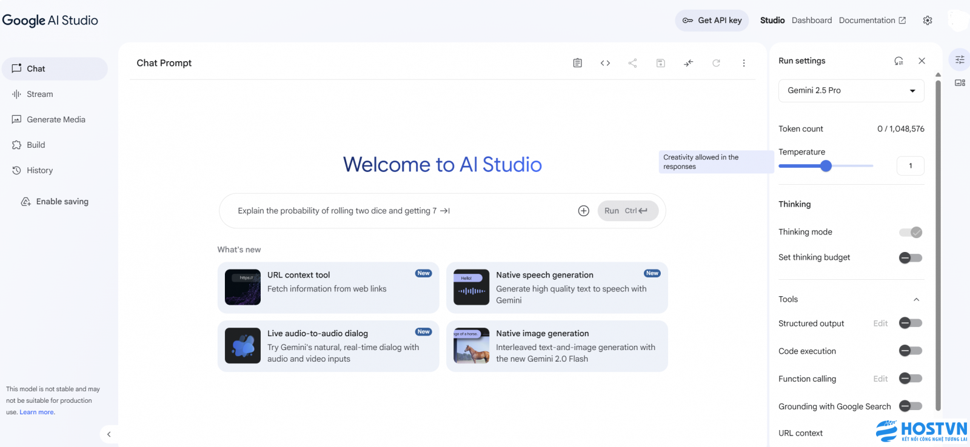Click the Run button
This screenshot has width=970, height=447.
tap(628, 211)
